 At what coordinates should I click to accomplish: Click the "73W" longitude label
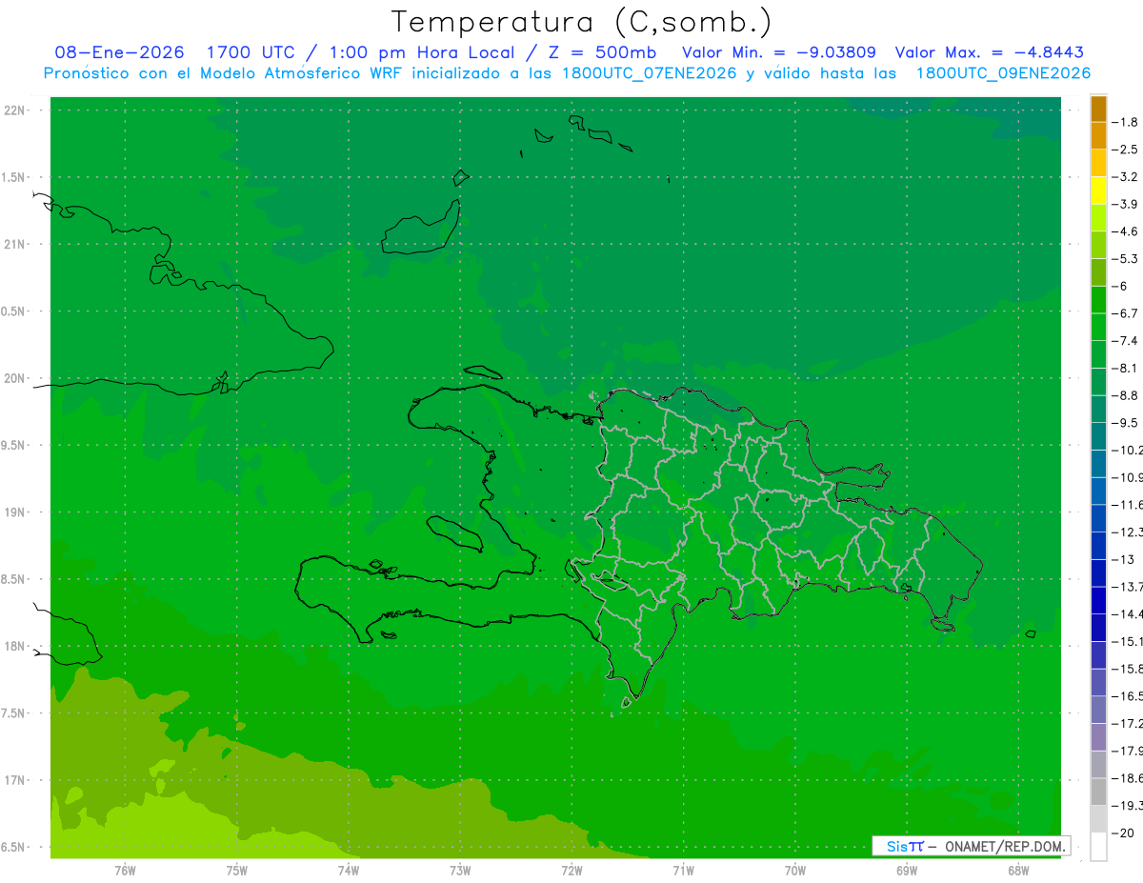pos(460,871)
